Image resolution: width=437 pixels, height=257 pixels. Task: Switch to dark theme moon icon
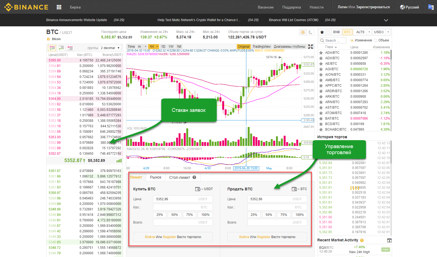pos(311,32)
